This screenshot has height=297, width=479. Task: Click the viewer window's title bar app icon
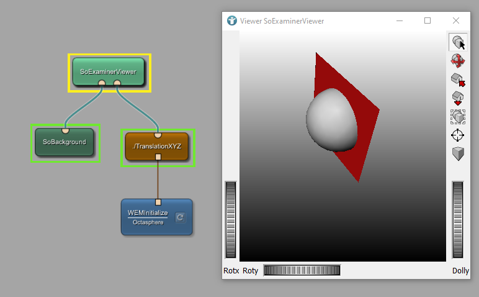pos(232,21)
